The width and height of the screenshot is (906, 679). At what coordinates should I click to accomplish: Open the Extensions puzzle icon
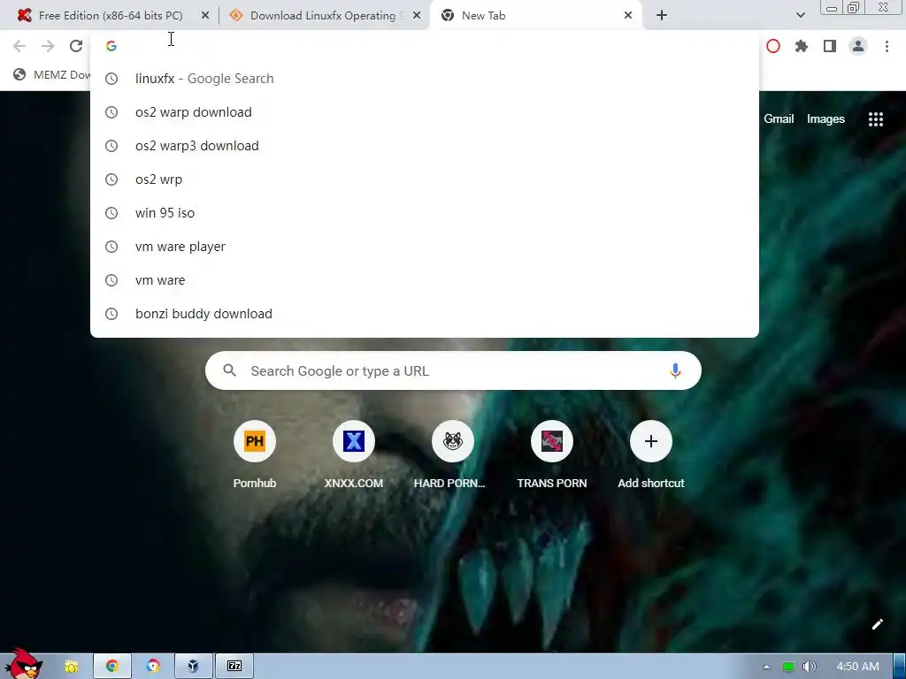[801, 46]
